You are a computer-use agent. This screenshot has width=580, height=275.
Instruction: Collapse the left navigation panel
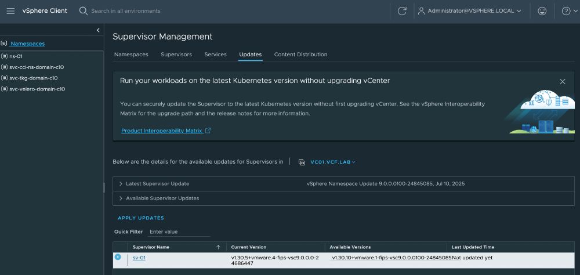pyautogui.click(x=98, y=30)
